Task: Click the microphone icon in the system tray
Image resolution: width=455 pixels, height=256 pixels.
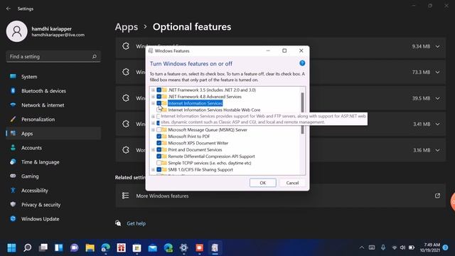Action: (383, 247)
